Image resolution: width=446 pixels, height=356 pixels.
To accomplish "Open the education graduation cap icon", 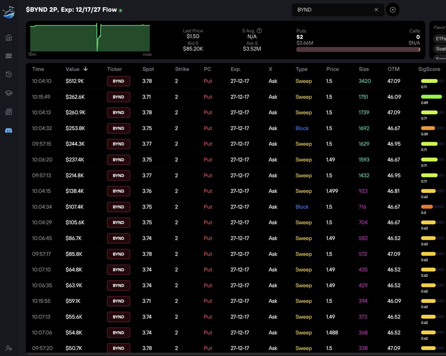I will pyautogui.click(x=9, y=93).
